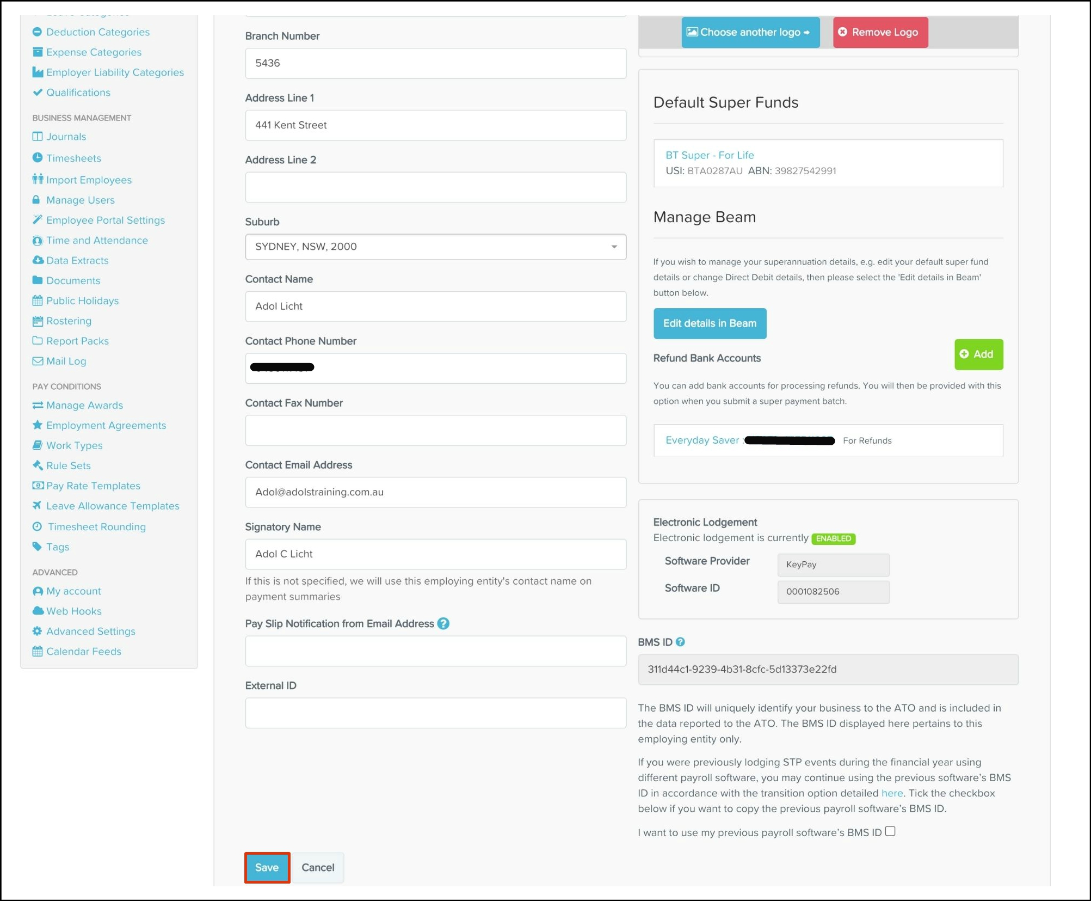Click the Data Extracts cloud icon

click(38, 260)
